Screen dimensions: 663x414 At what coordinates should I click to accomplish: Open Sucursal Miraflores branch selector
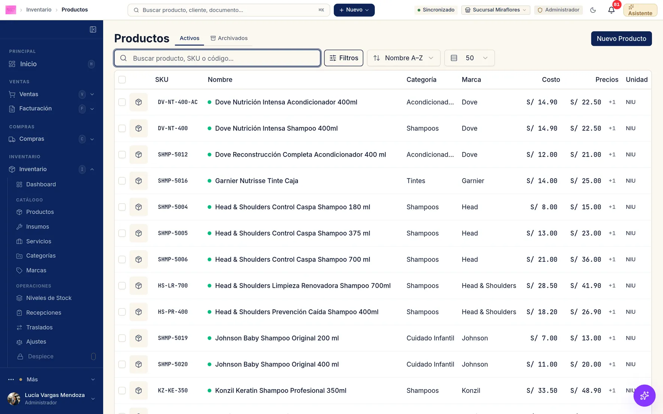pos(495,10)
